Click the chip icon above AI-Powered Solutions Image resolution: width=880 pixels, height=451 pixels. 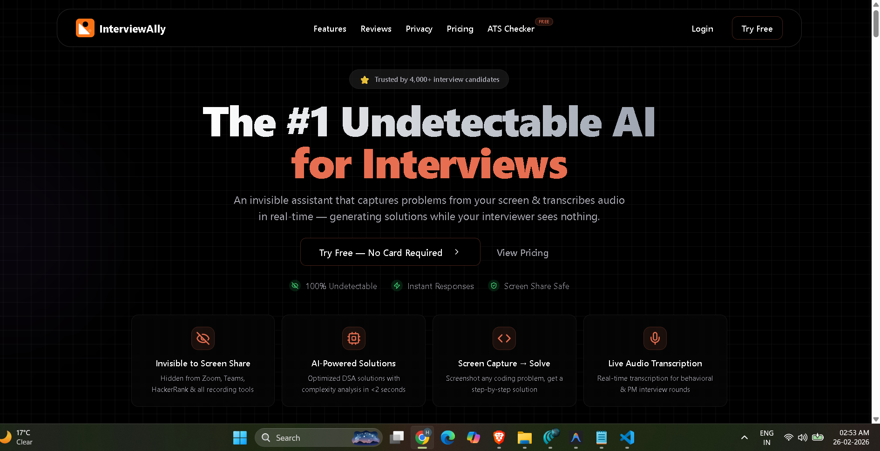pos(353,338)
